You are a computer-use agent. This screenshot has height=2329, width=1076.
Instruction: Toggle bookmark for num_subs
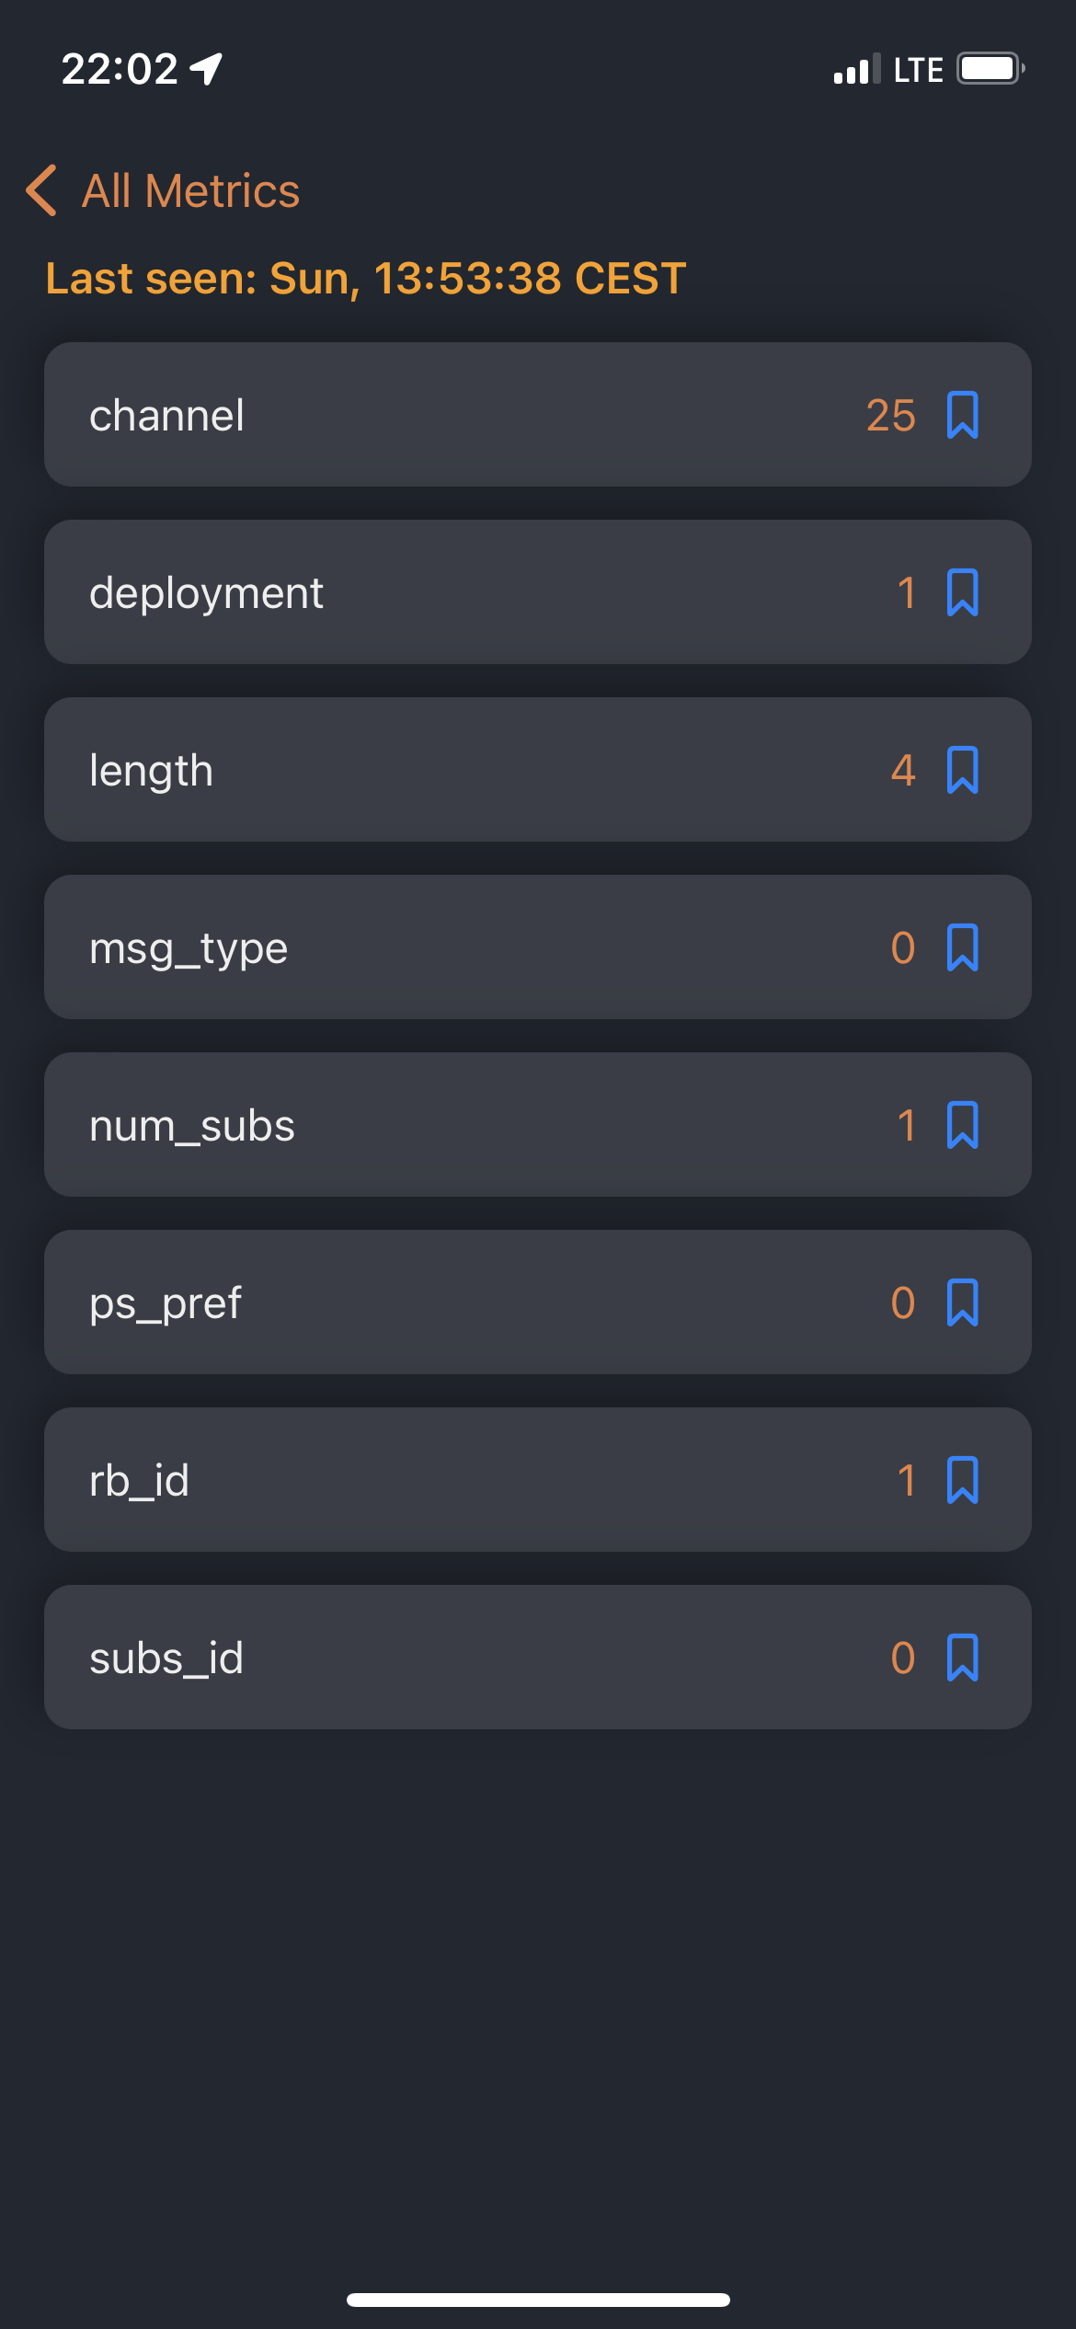tap(962, 1125)
